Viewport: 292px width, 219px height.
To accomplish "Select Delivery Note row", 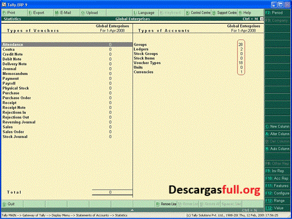I will [67, 64].
